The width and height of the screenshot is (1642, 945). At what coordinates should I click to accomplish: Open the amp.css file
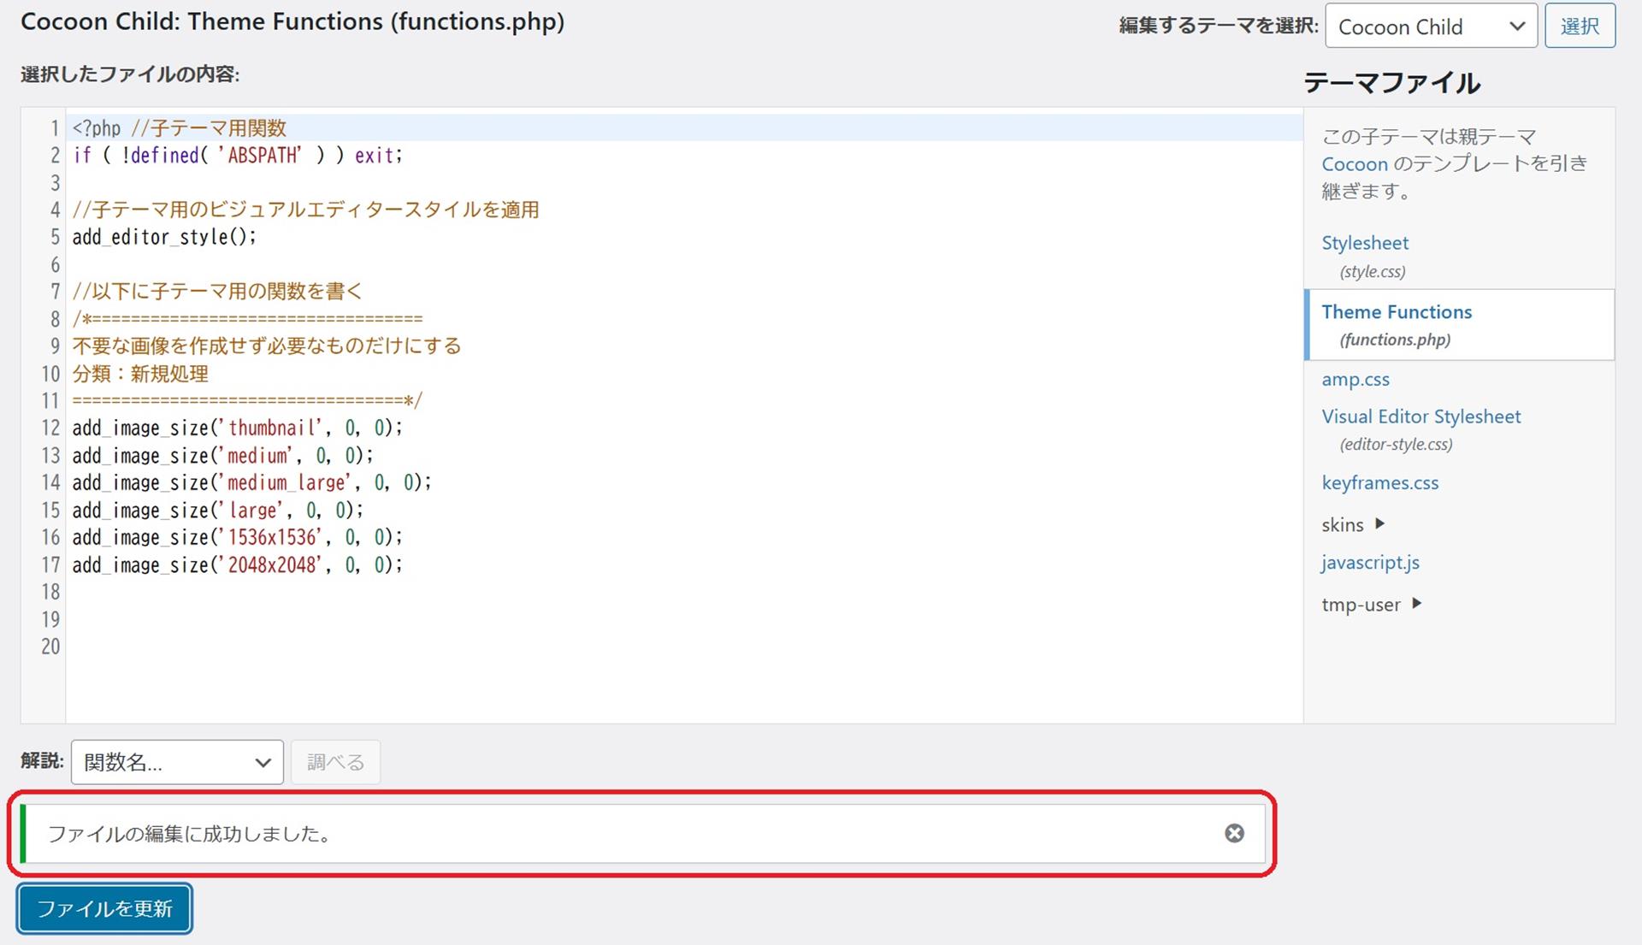(x=1355, y=379)
